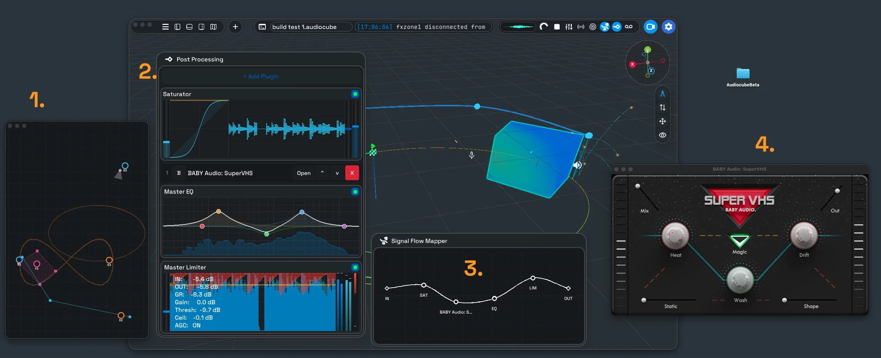The image size is (881, 358).
Task: Click the project name build test 1.audiocube
Action: coord(304,27)
